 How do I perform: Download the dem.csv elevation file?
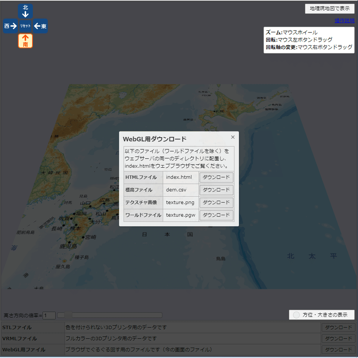[216, 190]
